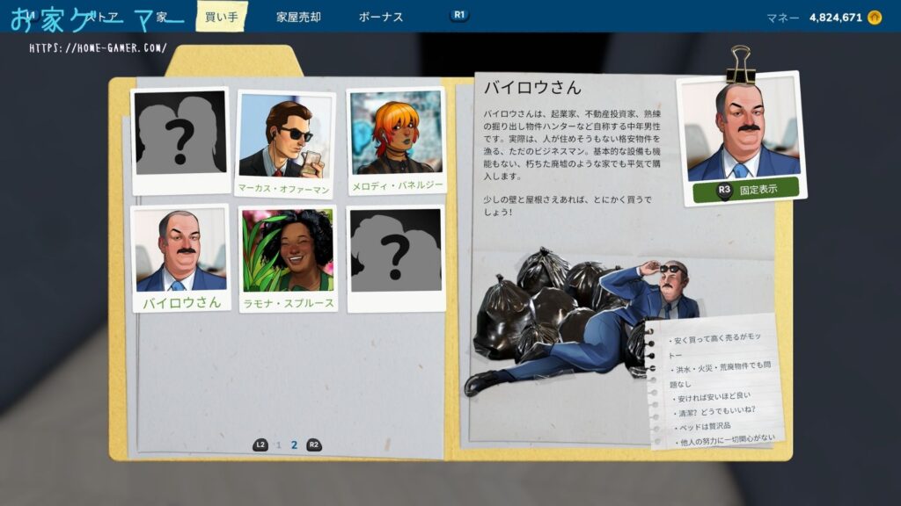Click the L2 previous page icon

tap(260, 445)
